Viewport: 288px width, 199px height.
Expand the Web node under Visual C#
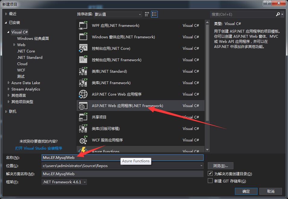(x=14, y=45)
